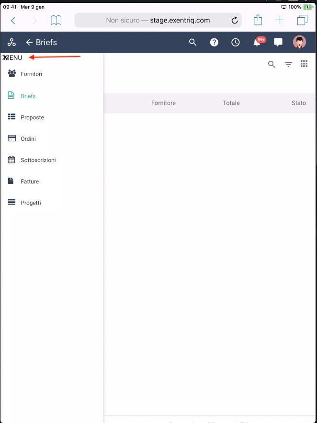
Task: Open the user profile avatar
Action: click(299, 42)
